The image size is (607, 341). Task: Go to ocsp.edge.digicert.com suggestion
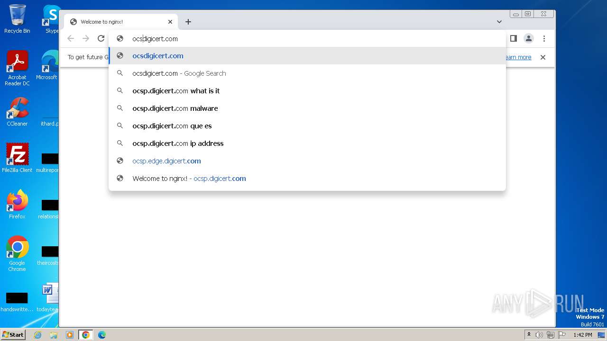[x=307, y=161]
